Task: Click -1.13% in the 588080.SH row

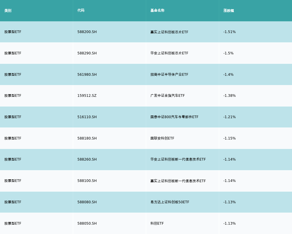Action: click(230, 202)
